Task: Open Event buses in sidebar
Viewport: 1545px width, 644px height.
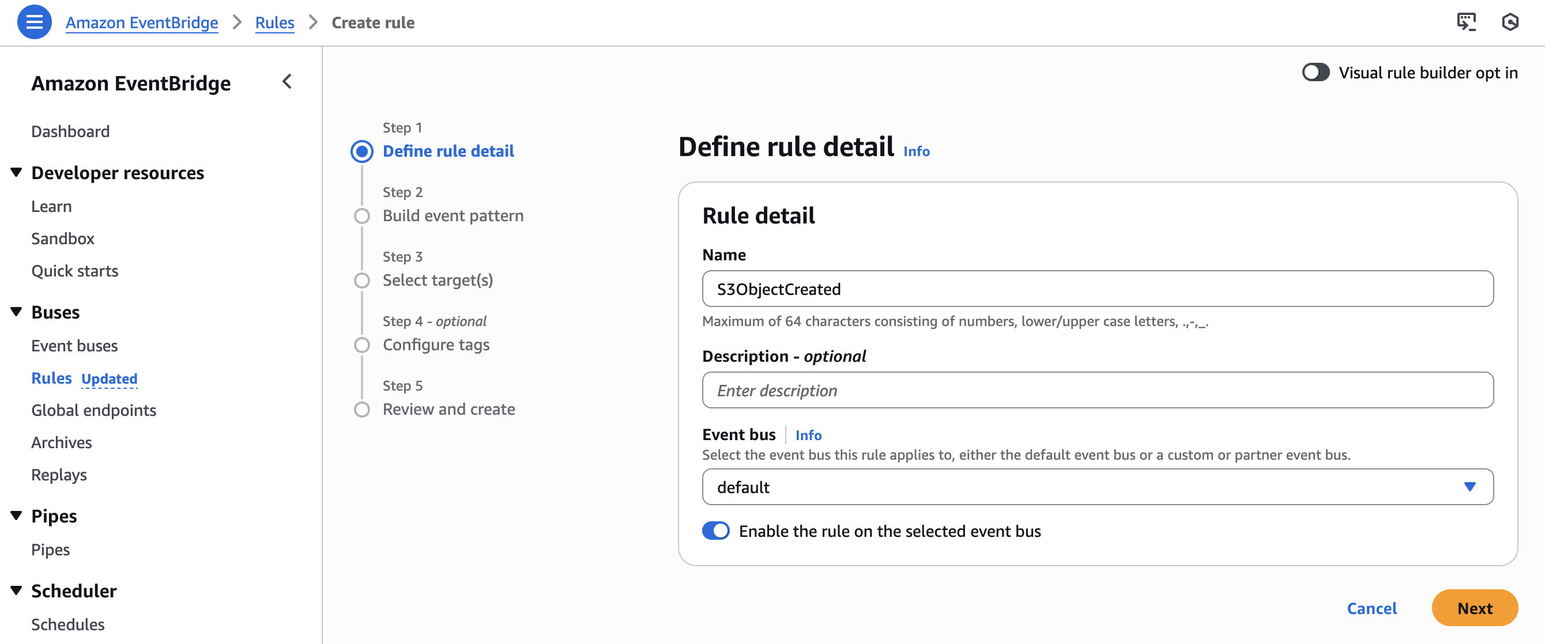Action: point(74,346)
